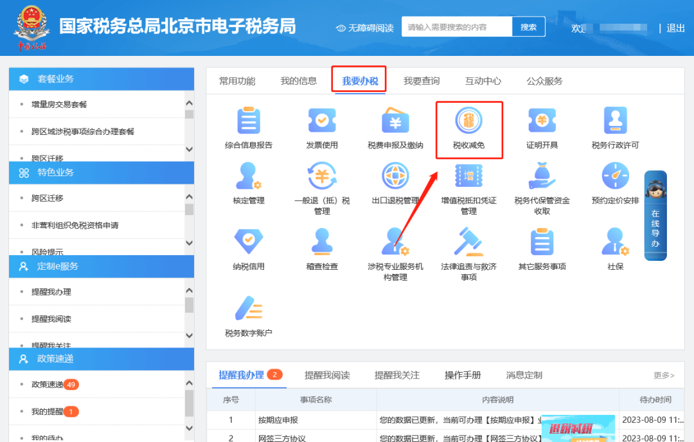Open 税费申报及缴纳 icon

395,120
